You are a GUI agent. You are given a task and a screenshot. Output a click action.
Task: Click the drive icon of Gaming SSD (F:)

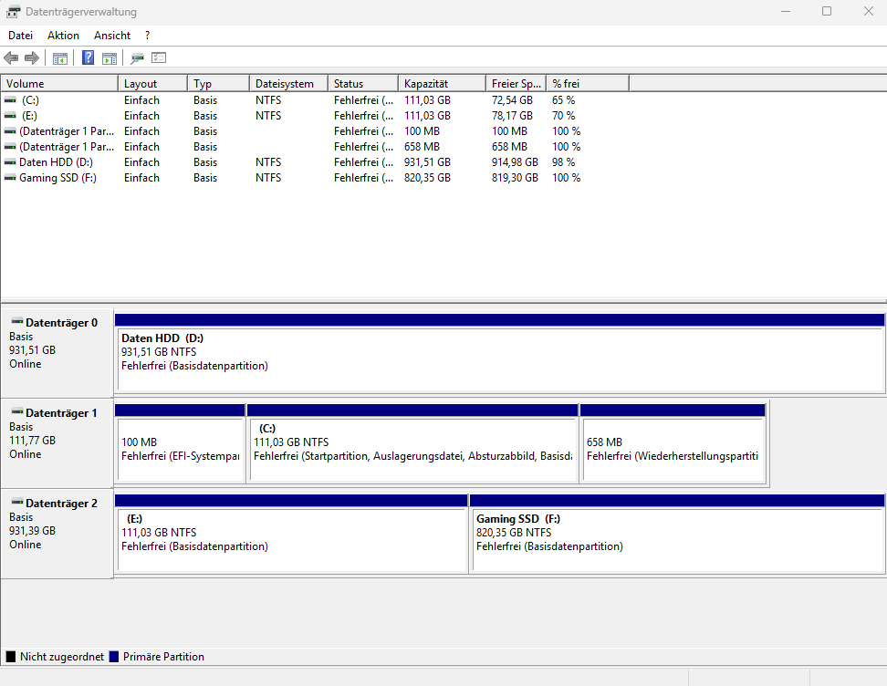(x=10, y=178)
